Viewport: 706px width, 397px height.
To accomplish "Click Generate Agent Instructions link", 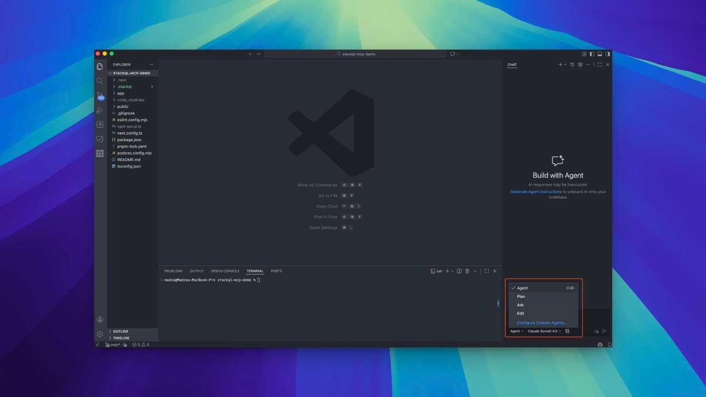I will pyautogui.click(x=536, y=192).
